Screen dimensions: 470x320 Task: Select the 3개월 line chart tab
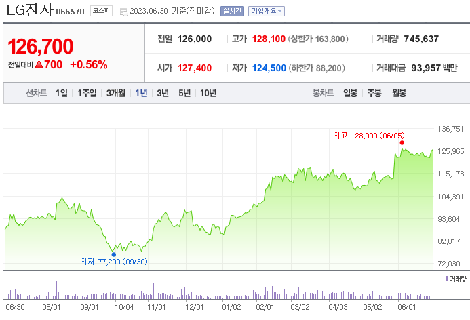click(116, 93)
